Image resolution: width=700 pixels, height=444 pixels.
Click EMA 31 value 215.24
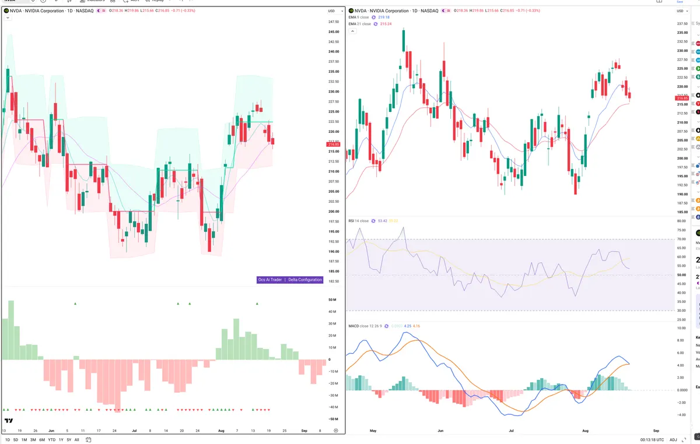click(x=386, y=24)
